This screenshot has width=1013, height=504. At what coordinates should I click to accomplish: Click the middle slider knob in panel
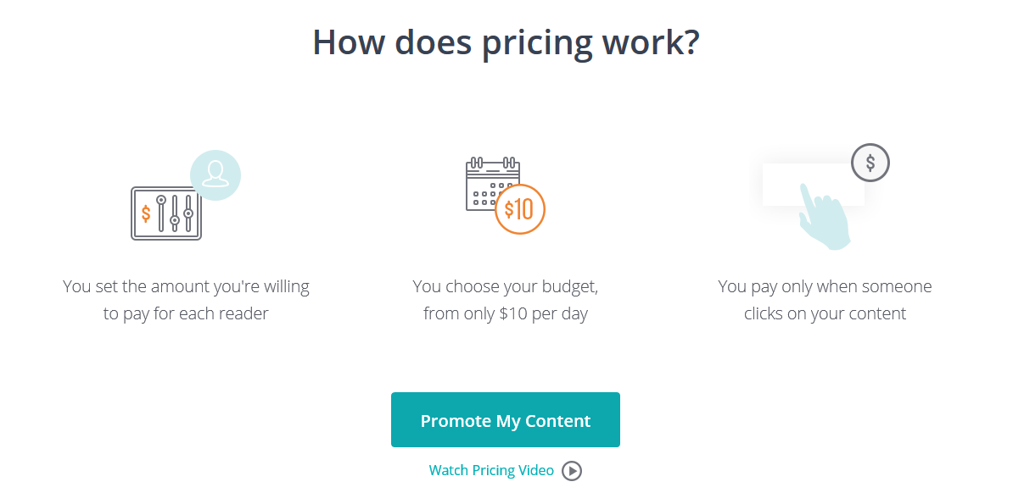(175, 221)
